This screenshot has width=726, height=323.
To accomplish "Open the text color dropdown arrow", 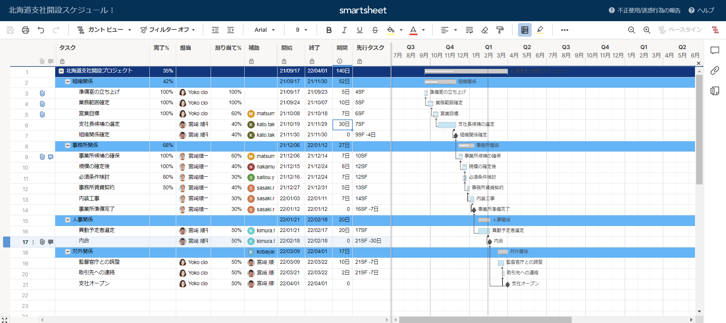I will [x=423, y=30].
